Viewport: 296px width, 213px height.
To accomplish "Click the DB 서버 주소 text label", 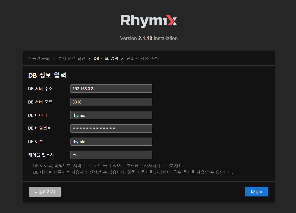I will (x=40, y=89).
